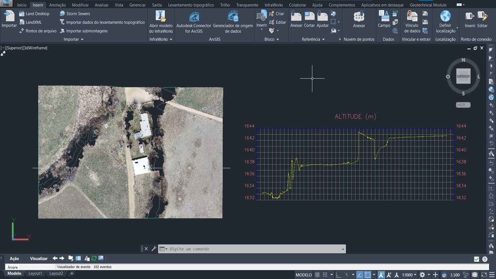Click the SUPERIOR face of the ViewCube

click(463, 76)
